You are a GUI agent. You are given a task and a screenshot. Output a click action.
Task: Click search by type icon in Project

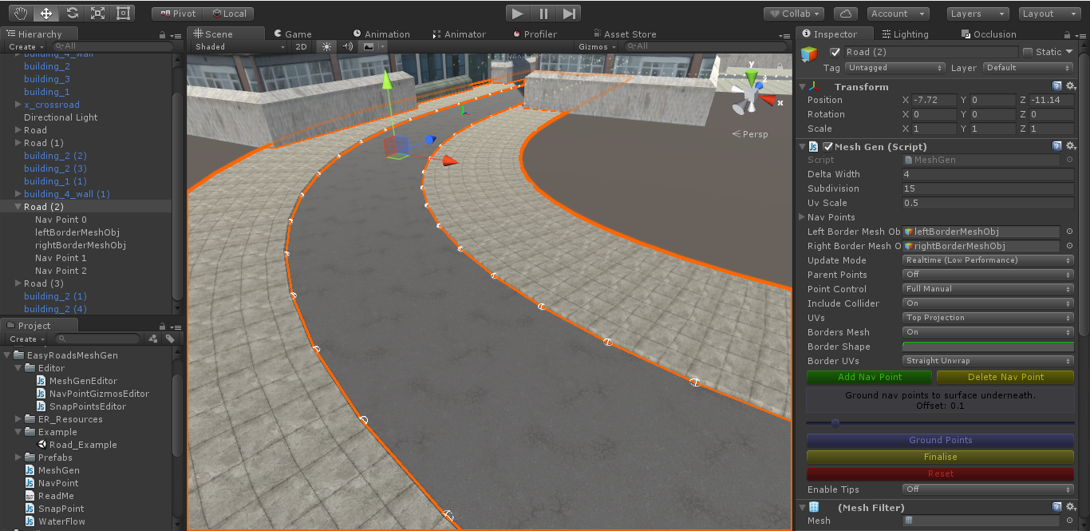pyautogui.click(x=153, y=339)
